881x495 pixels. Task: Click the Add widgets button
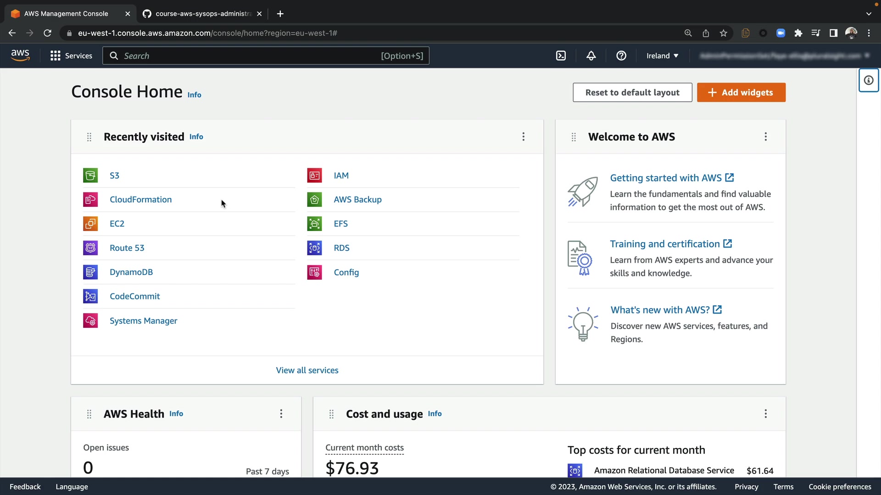pyautogui.click(x=741, y=93)
